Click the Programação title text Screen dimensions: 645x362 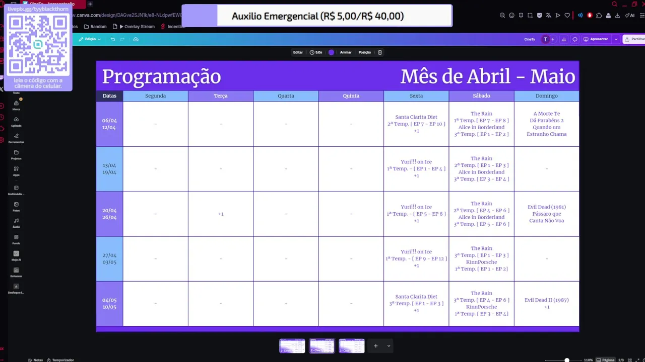pyautogui.click(x=162, y=77)
